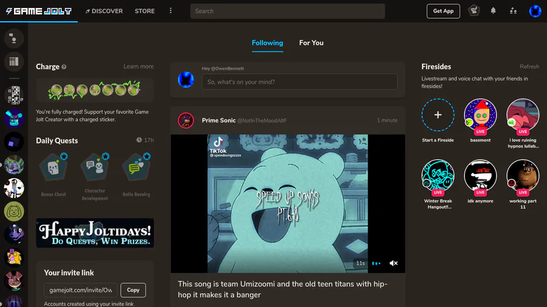Open Prime Sonic's avatar on the post
Image resolution: width=547 pixels, height=307 pixels.
coord(186,120)
